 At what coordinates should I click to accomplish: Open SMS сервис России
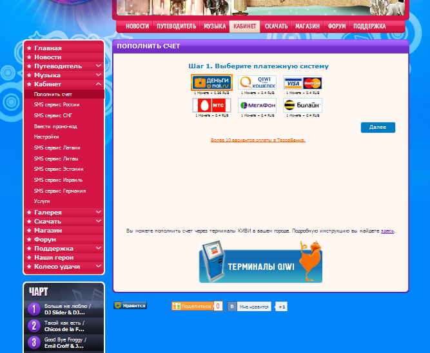coord(57,105)
